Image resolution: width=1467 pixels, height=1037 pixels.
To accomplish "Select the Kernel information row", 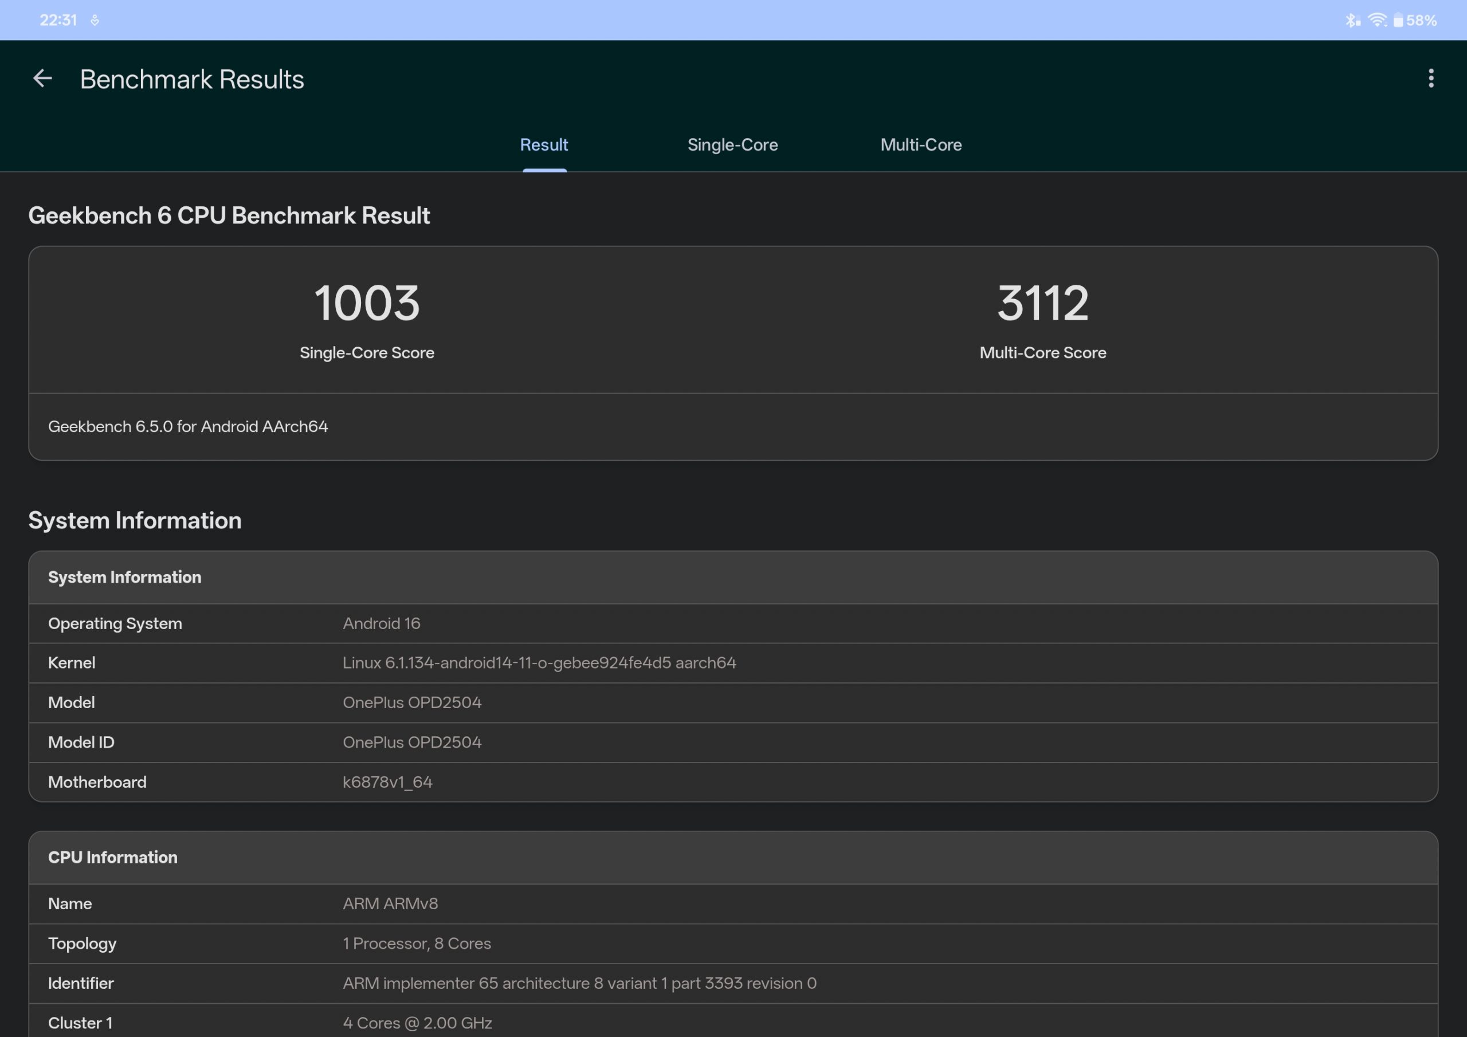I will [x=539, y=663].
